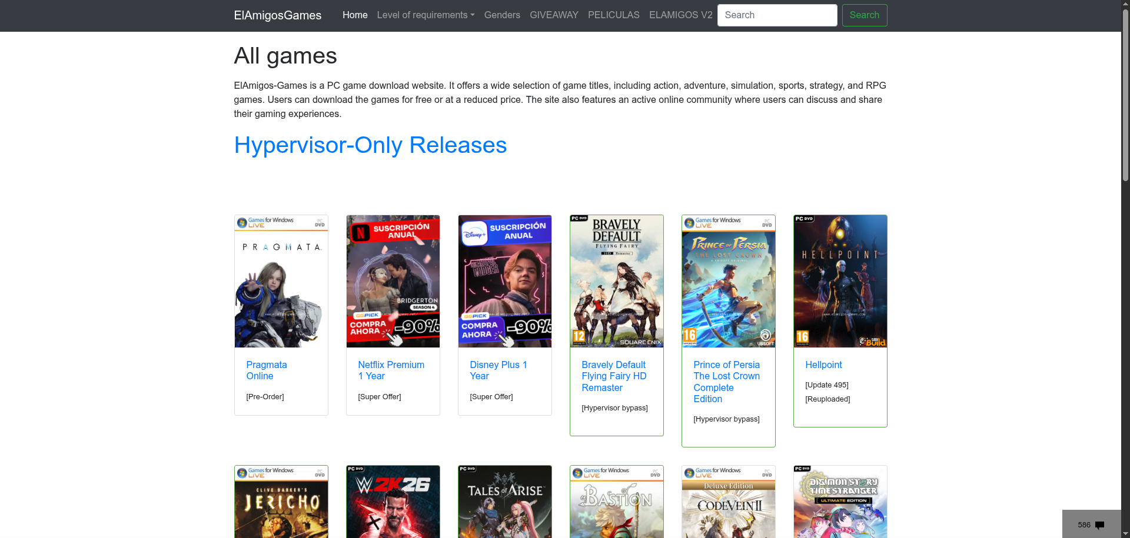The width and height of the screenshot is (1130, 538).
Task: Click the page vertical scrollbar thumb
Action: [1125, 94]
